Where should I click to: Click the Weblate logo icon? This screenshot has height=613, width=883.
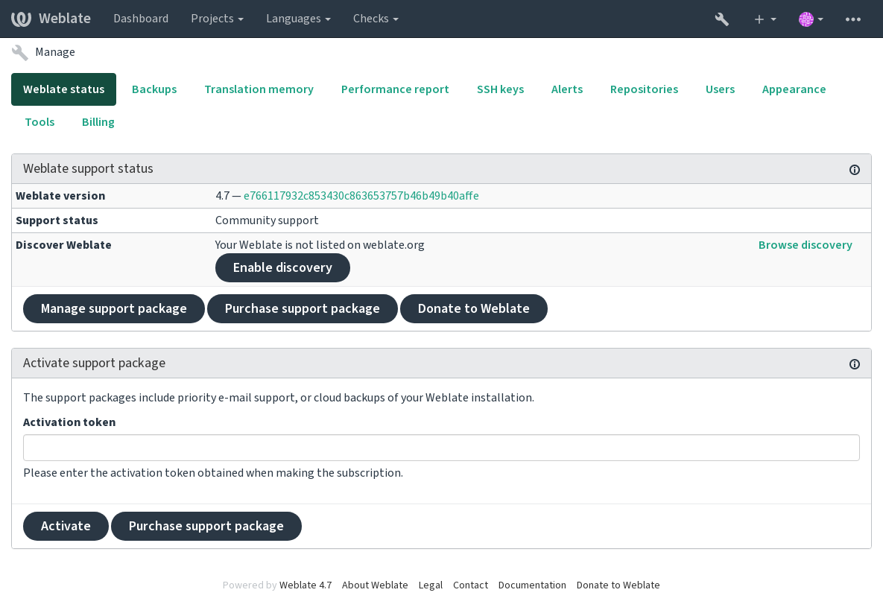21,19
